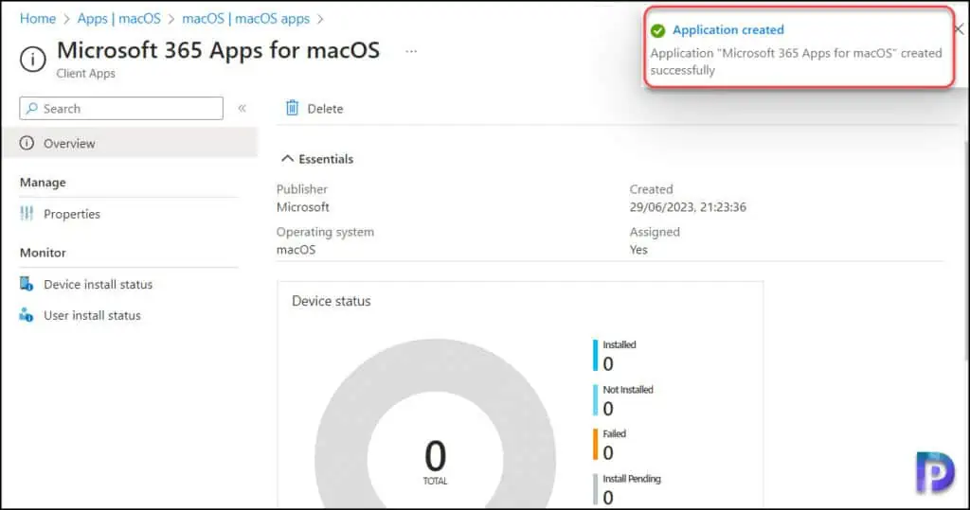Screen dimensions: 970x510
Task: Click the grey donut chart ring
Action: pyautogui.click(x=341, y=457)
